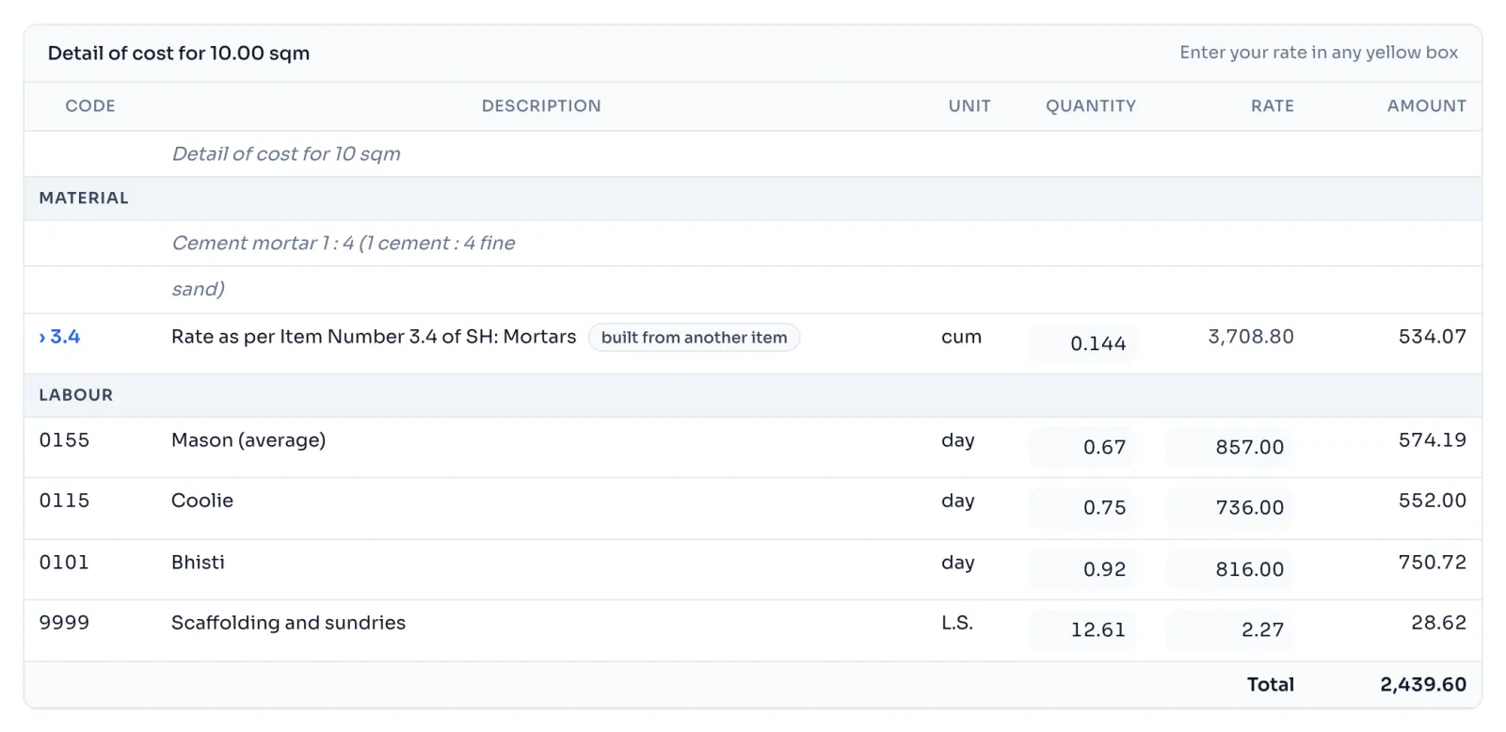Select the Scaffolding amount 28.62

click(x=1439, y=623)
